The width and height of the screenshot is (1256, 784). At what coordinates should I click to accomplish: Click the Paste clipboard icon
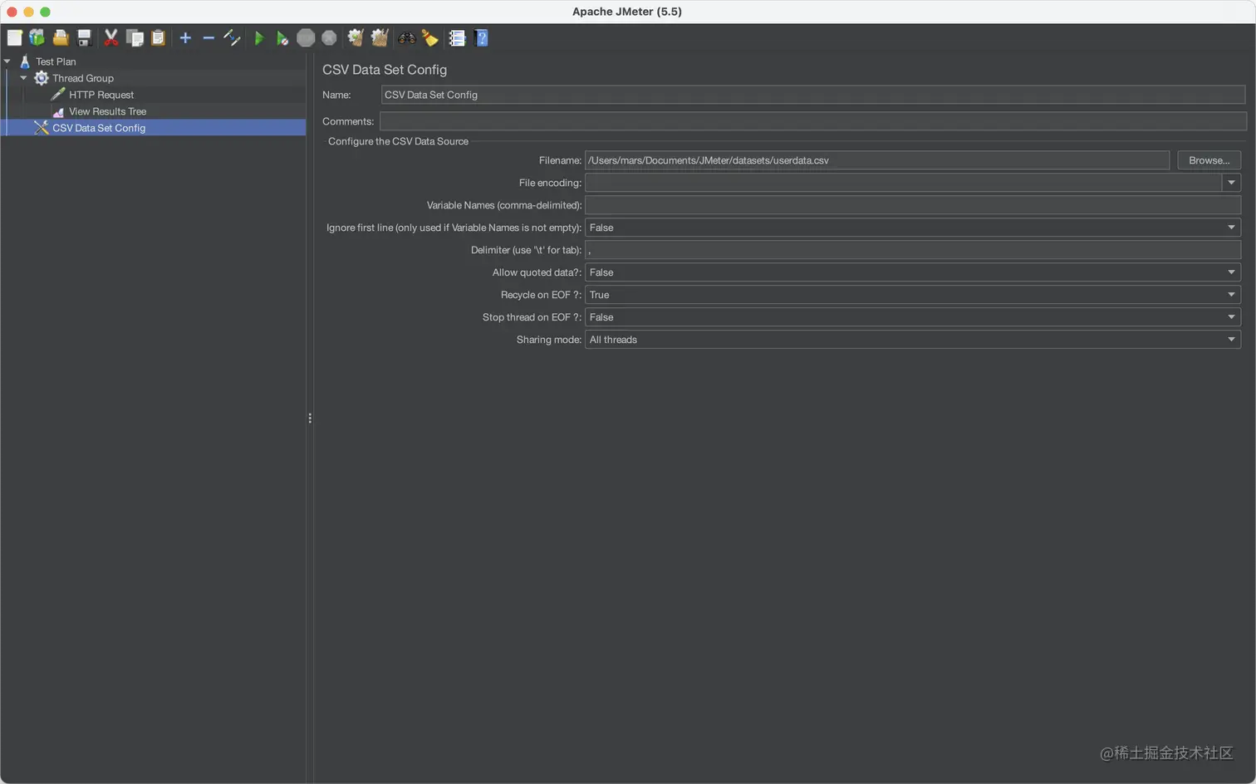pos(158,37)
